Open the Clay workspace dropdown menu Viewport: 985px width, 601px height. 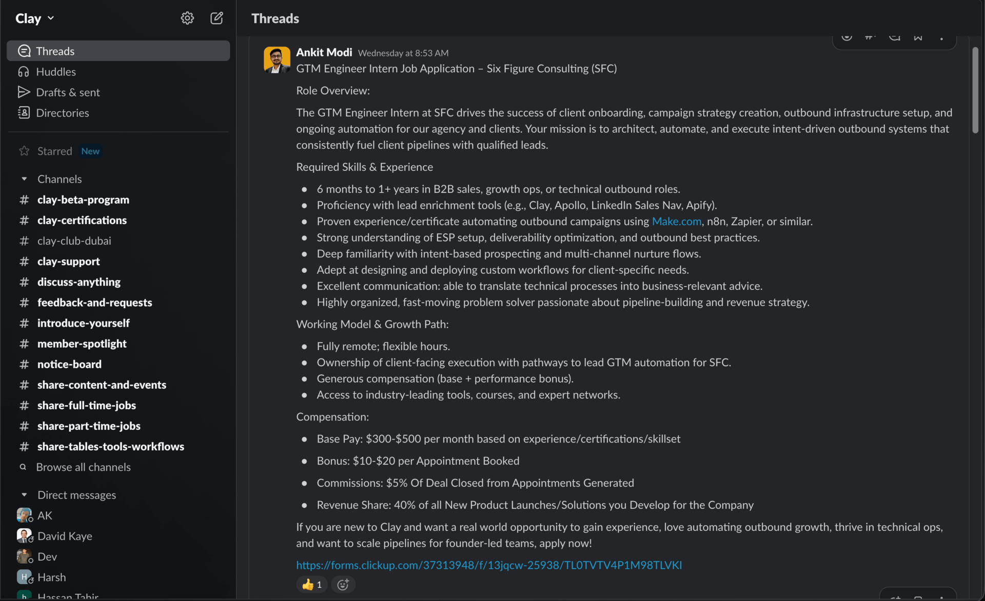tap(35, 18)
